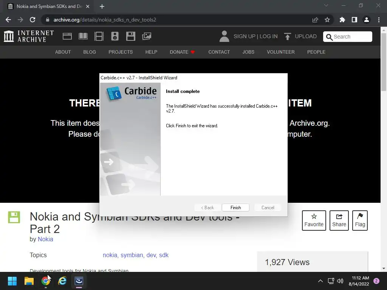Image resolution: width=387 pixels, height=290 pixels.
Task: Open the Windows Start button
Action: [x=12, y=281]
